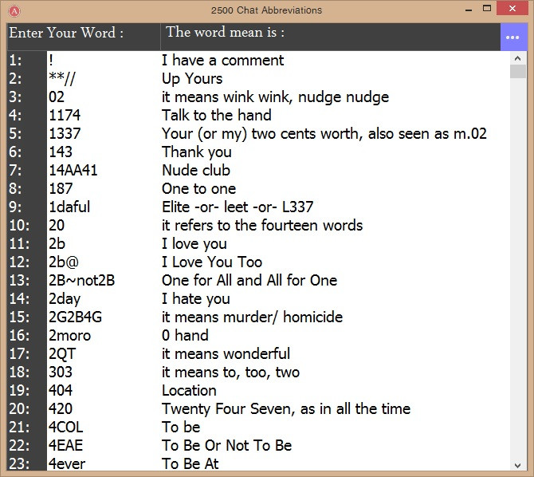This screenshot has height=477, width=534.
Task: Select the '**//' abbreviation
Action: (x=61, y=79)
